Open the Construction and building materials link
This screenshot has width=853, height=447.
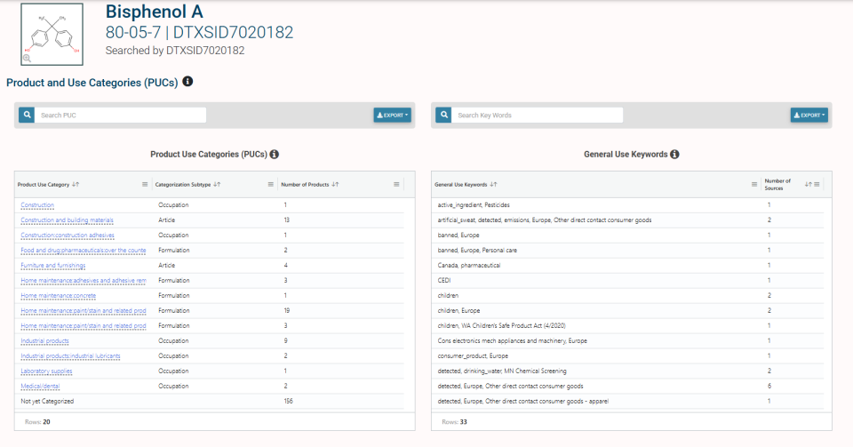point(67,220)
